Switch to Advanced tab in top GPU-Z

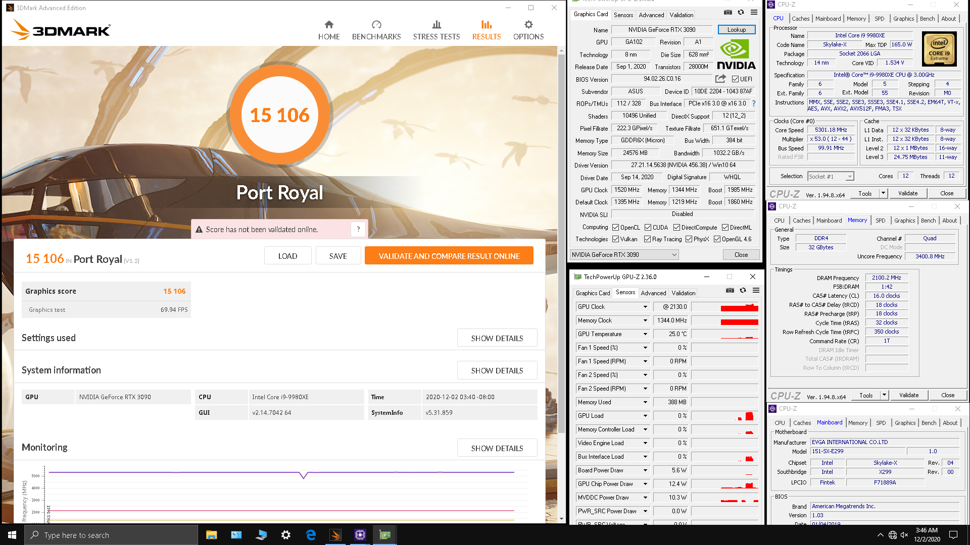(651, 15)
